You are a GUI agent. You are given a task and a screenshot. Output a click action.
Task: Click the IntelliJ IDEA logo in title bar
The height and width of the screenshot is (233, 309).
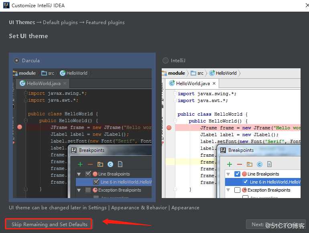pos(6,5)
